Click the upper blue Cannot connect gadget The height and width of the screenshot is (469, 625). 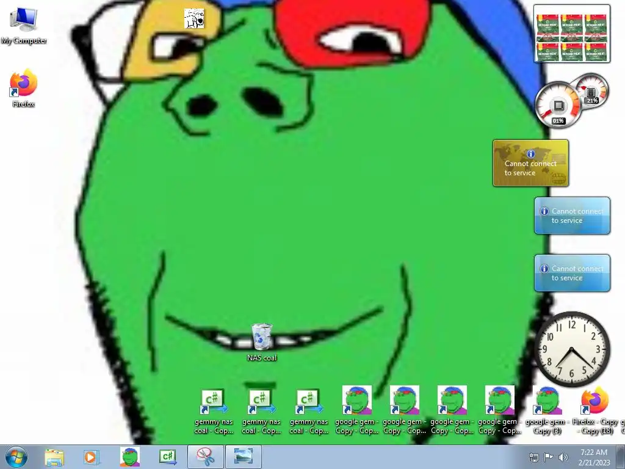572,216
